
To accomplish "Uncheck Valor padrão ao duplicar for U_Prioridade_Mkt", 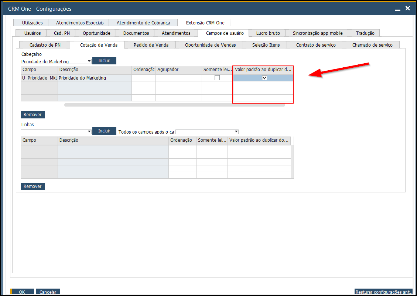I will [264, 78].
